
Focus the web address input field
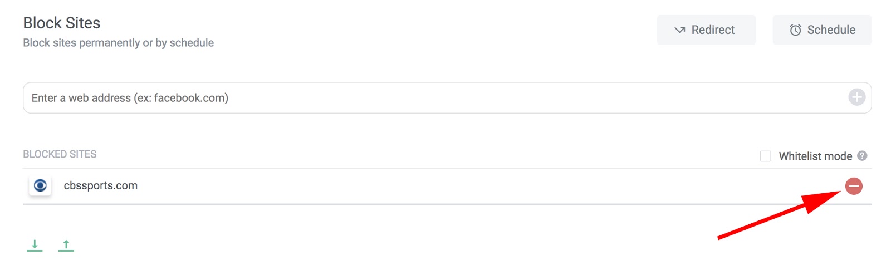434,98
